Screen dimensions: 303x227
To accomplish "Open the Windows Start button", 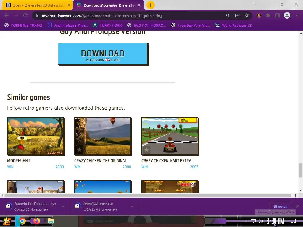I will pos(7,221).
